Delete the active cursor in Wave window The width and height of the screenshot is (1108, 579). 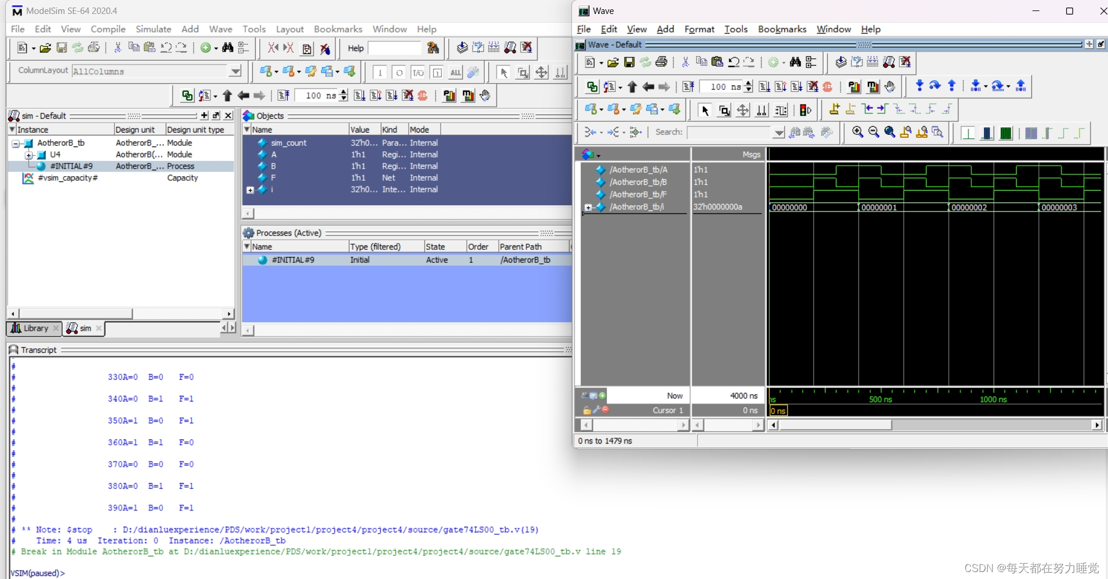(850, 109)
